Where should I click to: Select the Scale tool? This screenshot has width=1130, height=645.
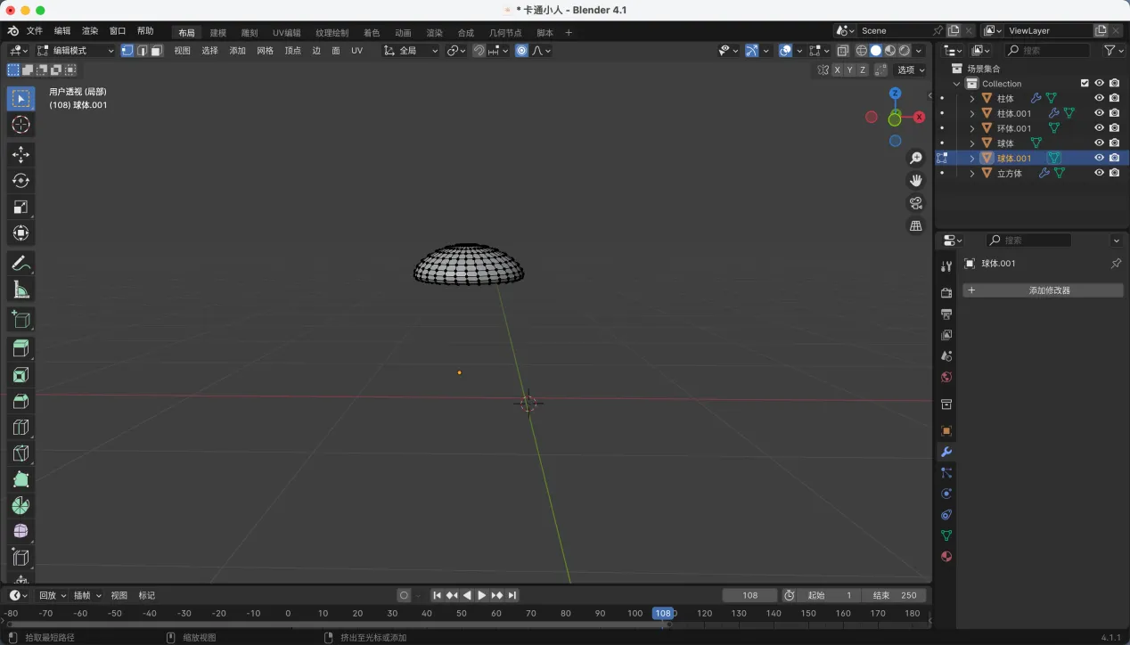pos(20,207)
